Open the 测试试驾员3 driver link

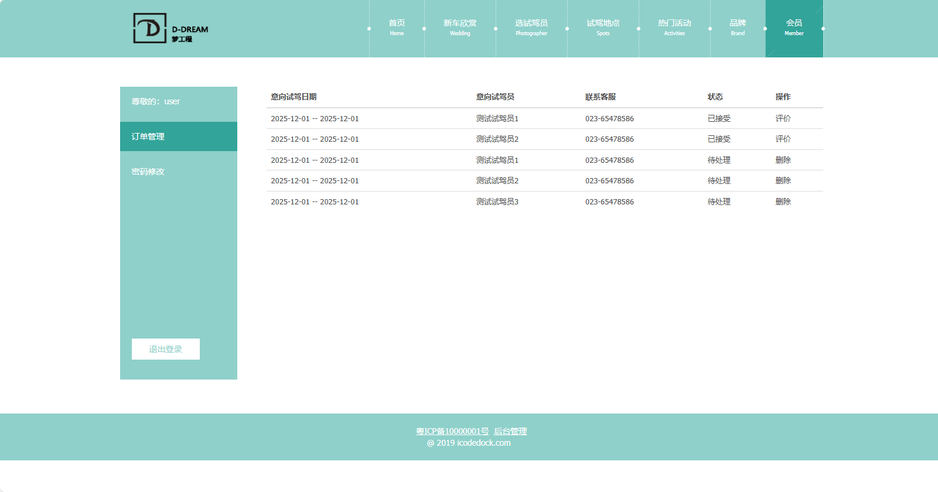click(x=497, y=201)
